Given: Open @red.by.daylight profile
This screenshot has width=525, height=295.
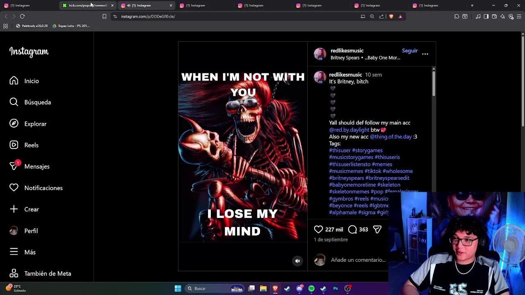Looking at the screenshot, I should pos(349,130).
